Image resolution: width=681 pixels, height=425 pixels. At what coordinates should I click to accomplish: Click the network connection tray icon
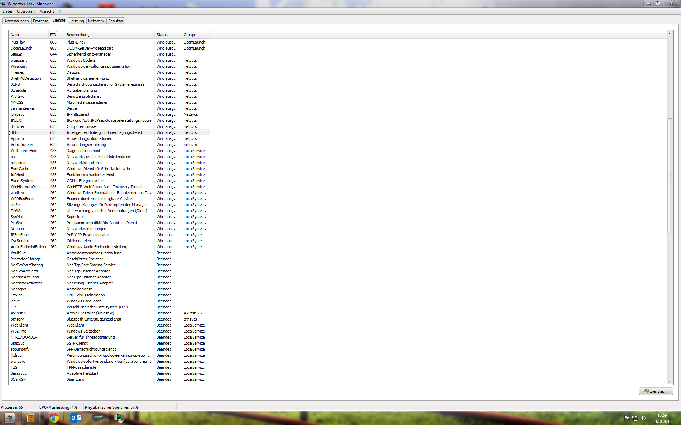pos(635,418)
